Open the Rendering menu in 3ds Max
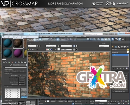The width and height of the screenshot is (130, 105). (x=62, y=36)
